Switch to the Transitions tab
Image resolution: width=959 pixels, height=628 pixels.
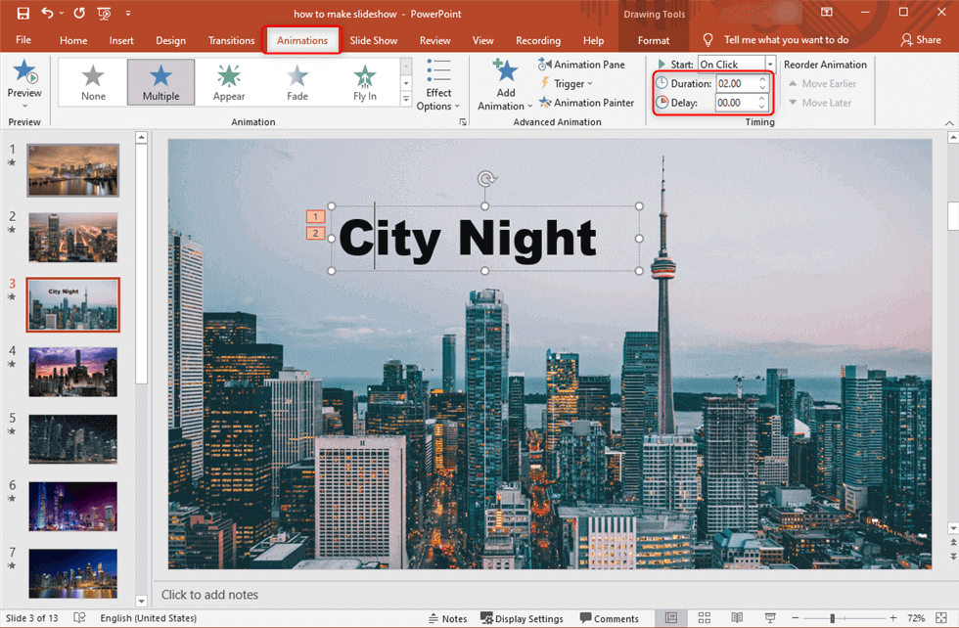231,40
